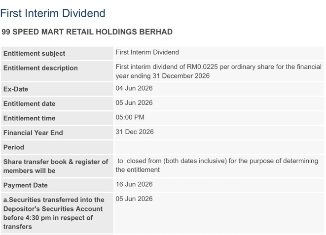Select the First Interim Dividend subject value

click(147, 52)
